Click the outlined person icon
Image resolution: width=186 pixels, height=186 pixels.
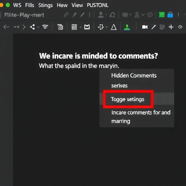(x=137, y=15)
